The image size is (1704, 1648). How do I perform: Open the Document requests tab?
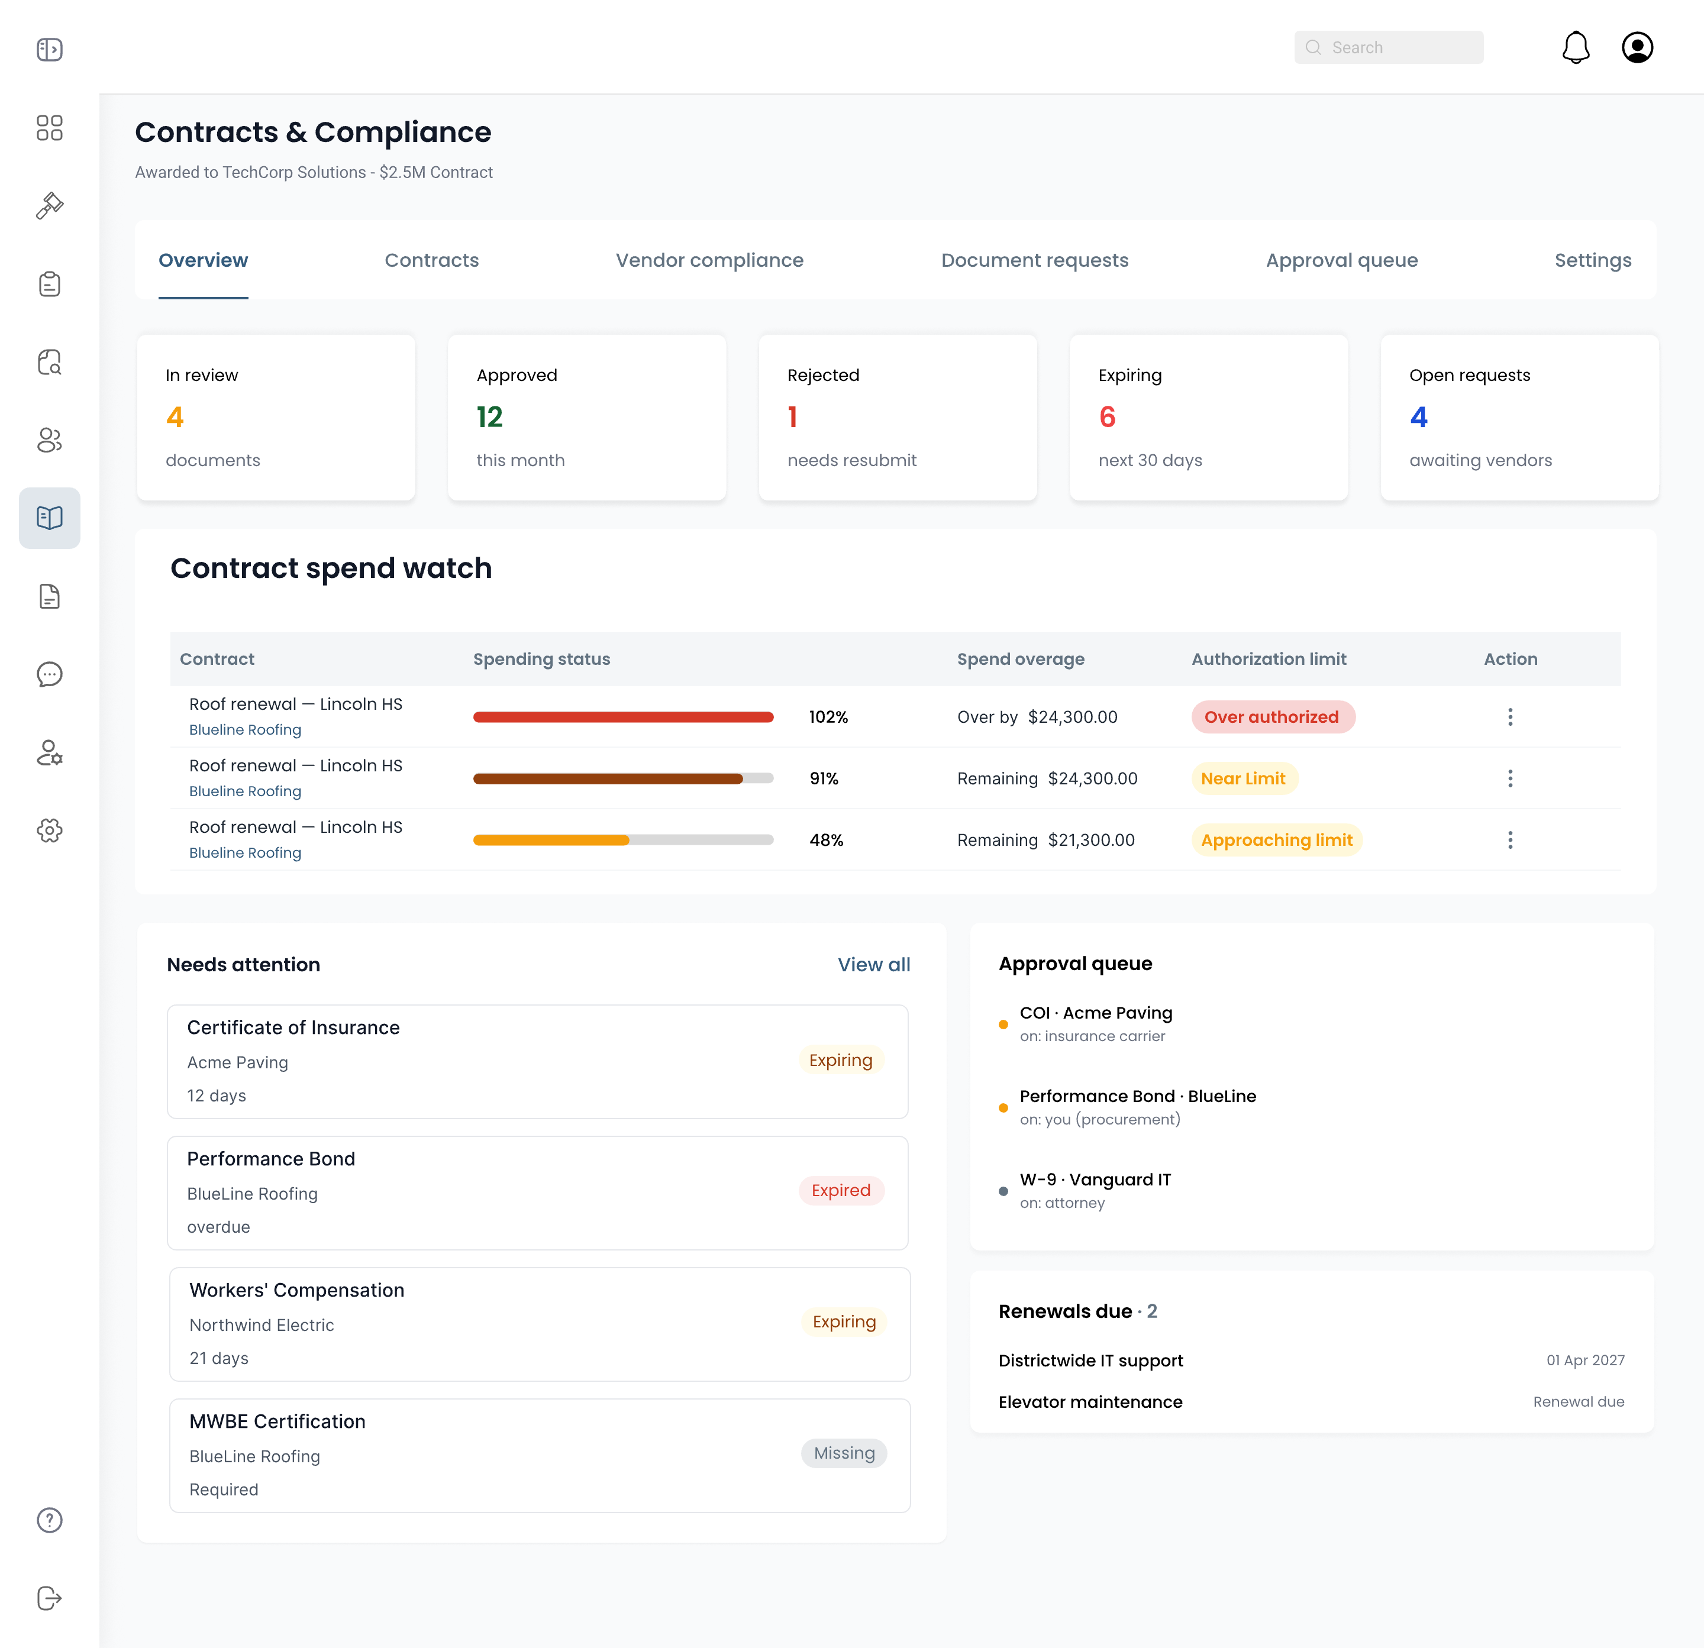click(1035, 261)
